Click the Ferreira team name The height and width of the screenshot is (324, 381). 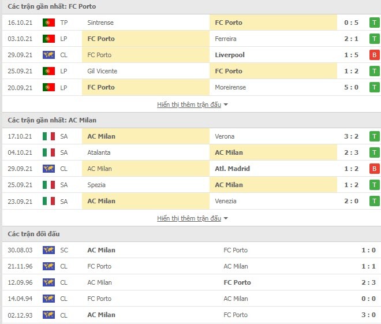point(226,39)
